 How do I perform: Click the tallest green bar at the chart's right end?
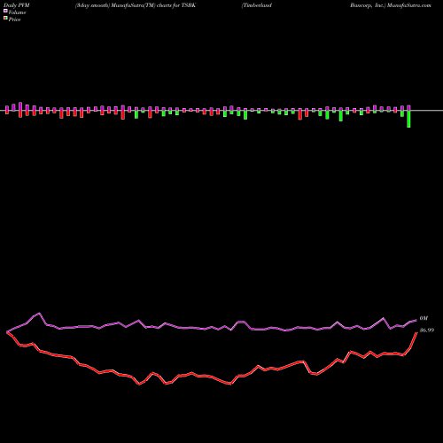[408, 119]
